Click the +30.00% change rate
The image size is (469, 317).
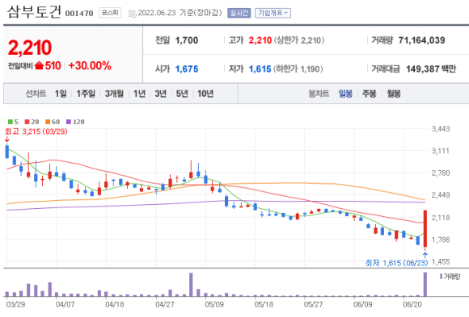[90, 65]
